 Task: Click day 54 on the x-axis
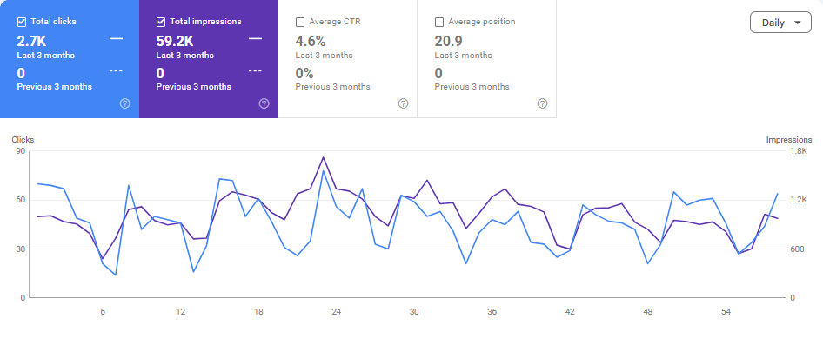[726, 311]
